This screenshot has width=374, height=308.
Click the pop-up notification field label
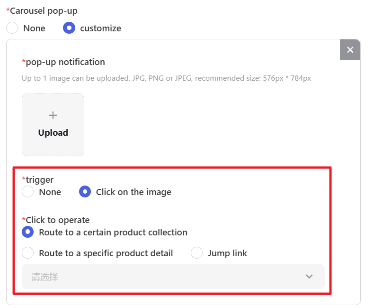(65, 62)
